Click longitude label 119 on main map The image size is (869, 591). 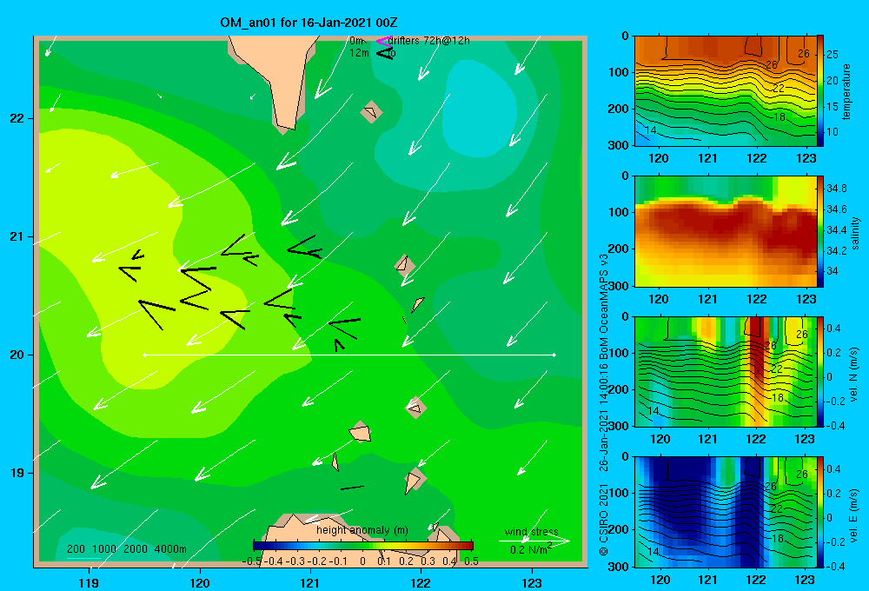tap(90, 582)
